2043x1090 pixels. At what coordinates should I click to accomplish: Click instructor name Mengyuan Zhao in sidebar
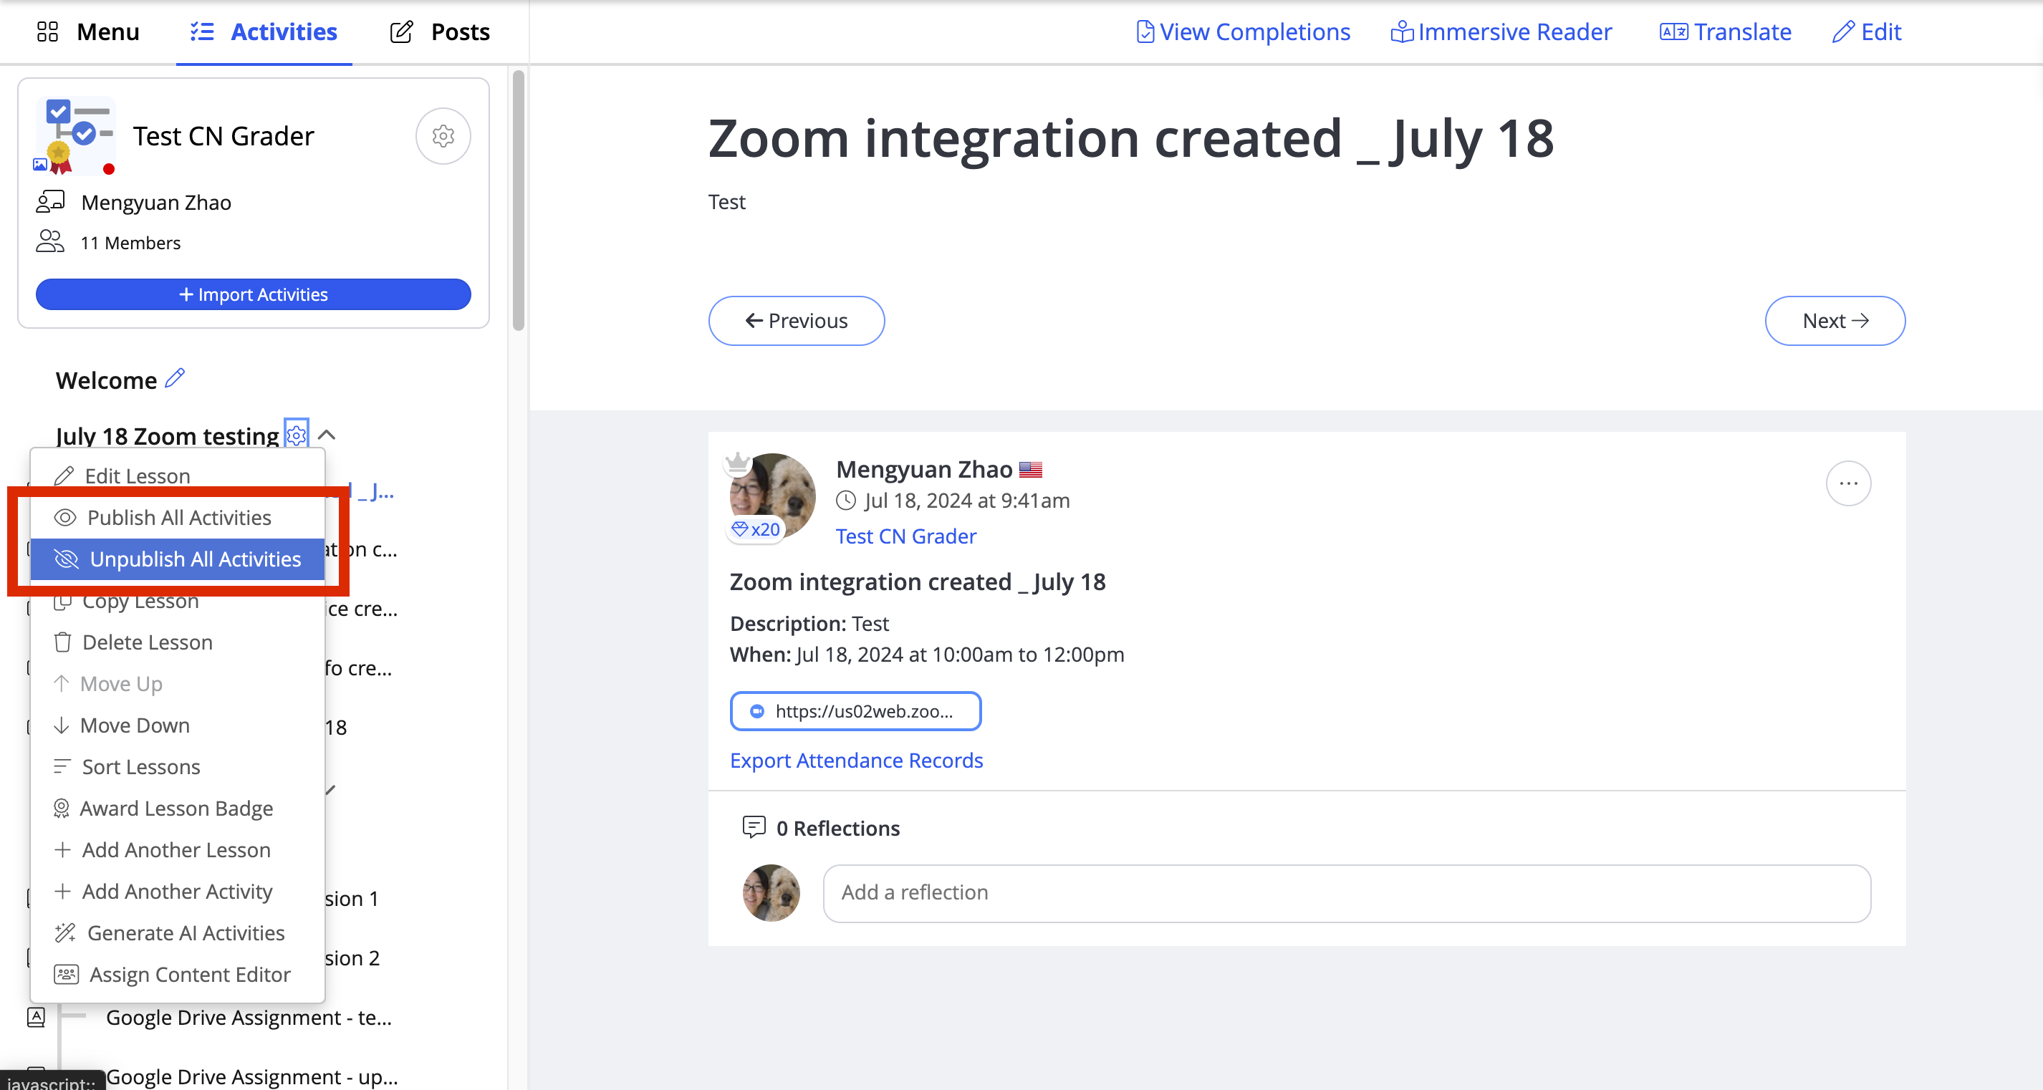[155, 203]
